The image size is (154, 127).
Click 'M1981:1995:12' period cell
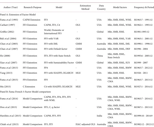pos(142,32)
